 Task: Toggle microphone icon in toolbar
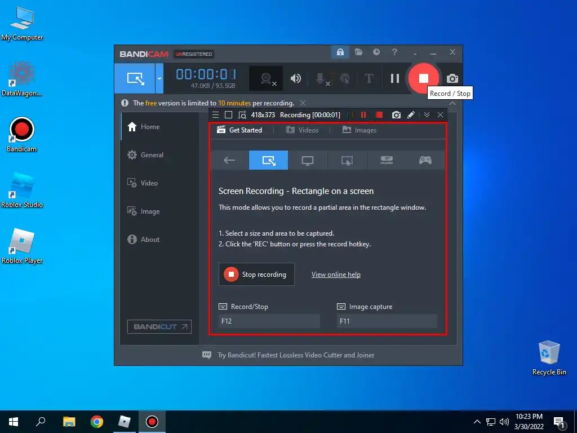(x=321, y=79)
